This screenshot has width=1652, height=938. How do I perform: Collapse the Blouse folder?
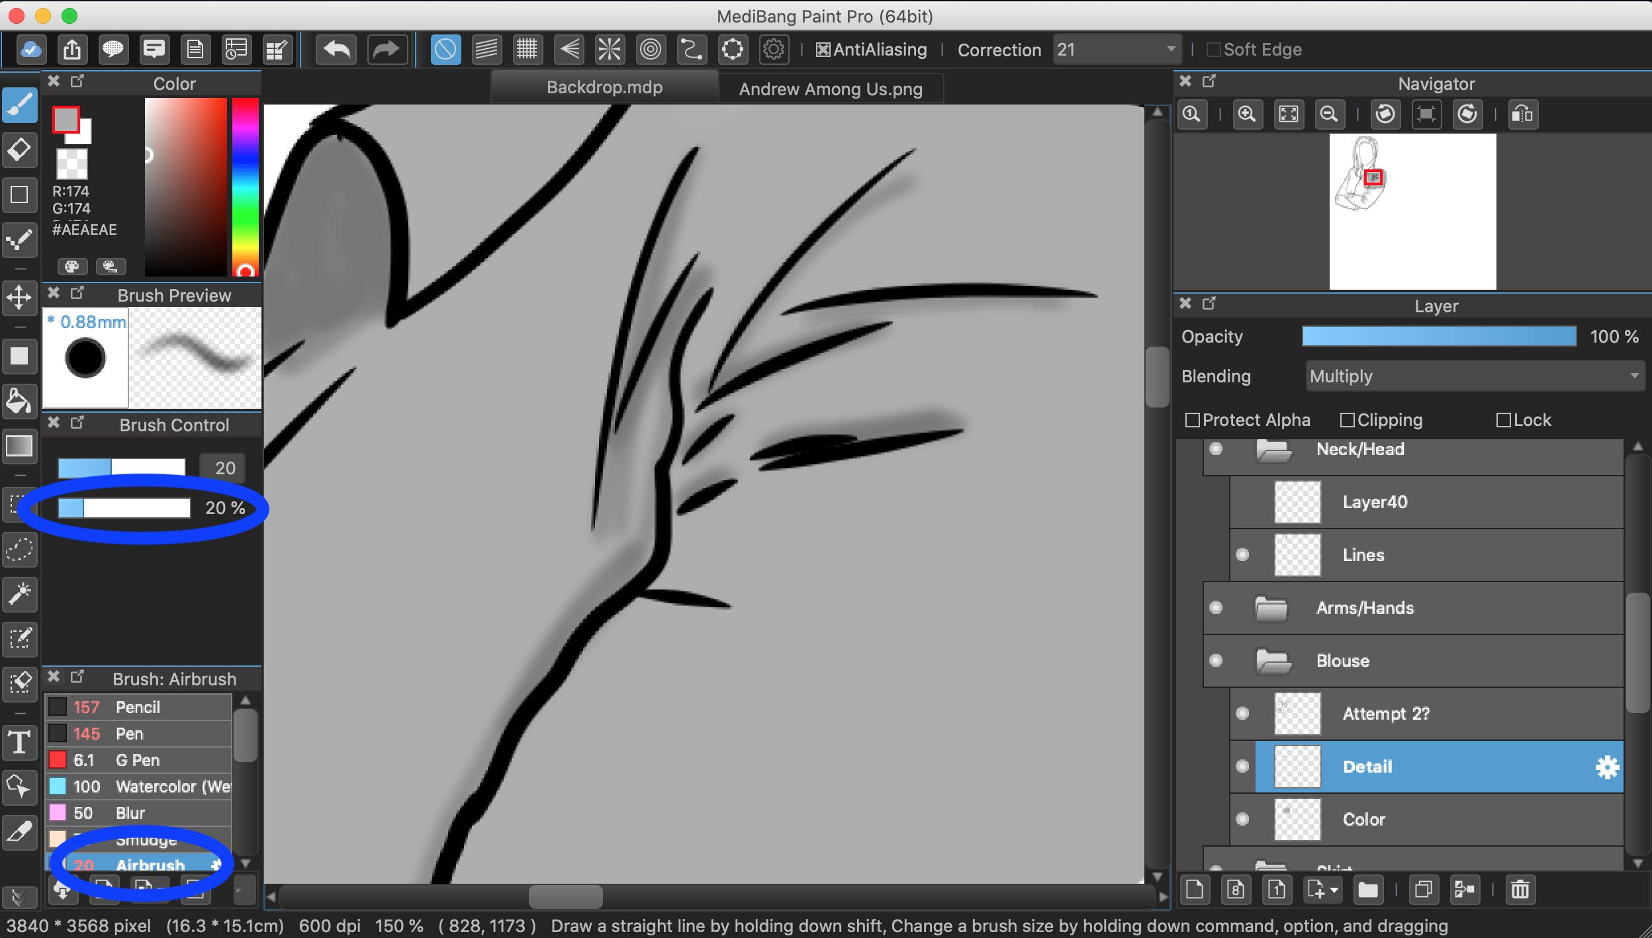(1273, 661)
